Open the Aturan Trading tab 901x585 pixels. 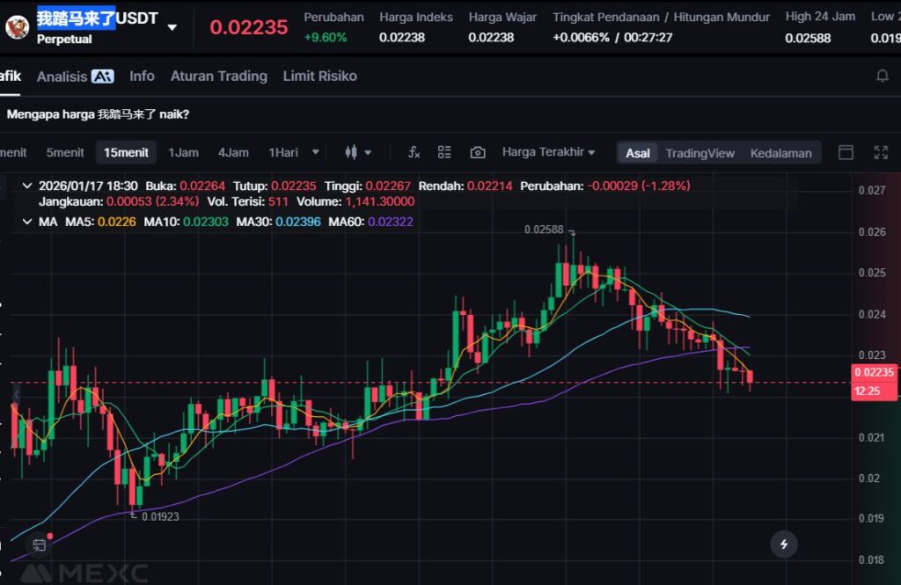coord(218,77)
